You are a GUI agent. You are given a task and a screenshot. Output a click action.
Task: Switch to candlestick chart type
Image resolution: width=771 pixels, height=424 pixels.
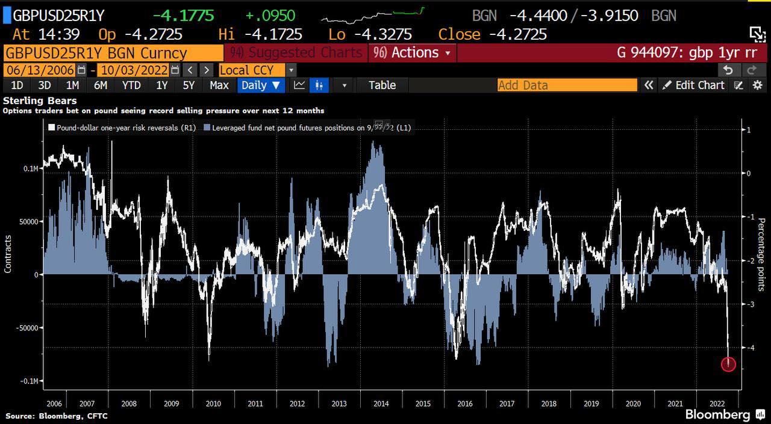318,85
